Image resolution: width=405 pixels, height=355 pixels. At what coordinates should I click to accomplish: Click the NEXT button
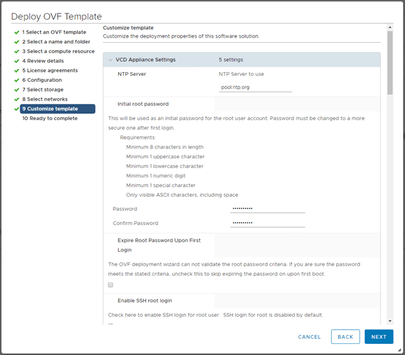click(378, 337)
